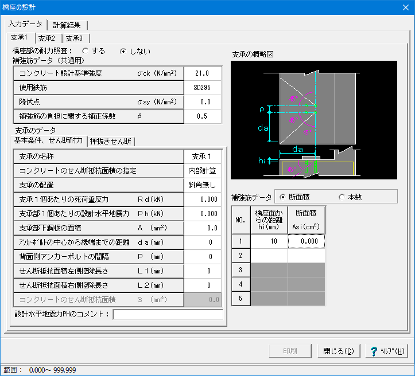This screenshot has height=376, width=415.
Task: Edit the 支承の名称 field
Action: 203,156
